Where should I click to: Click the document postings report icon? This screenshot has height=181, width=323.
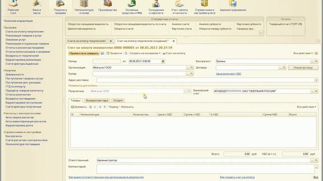[126, 53]
